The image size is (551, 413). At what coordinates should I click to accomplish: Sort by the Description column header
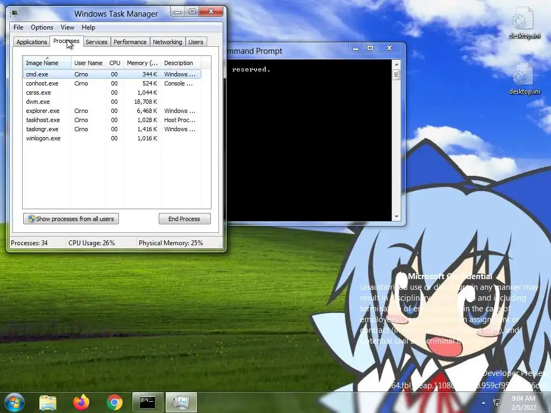click(x=181, y=63)
